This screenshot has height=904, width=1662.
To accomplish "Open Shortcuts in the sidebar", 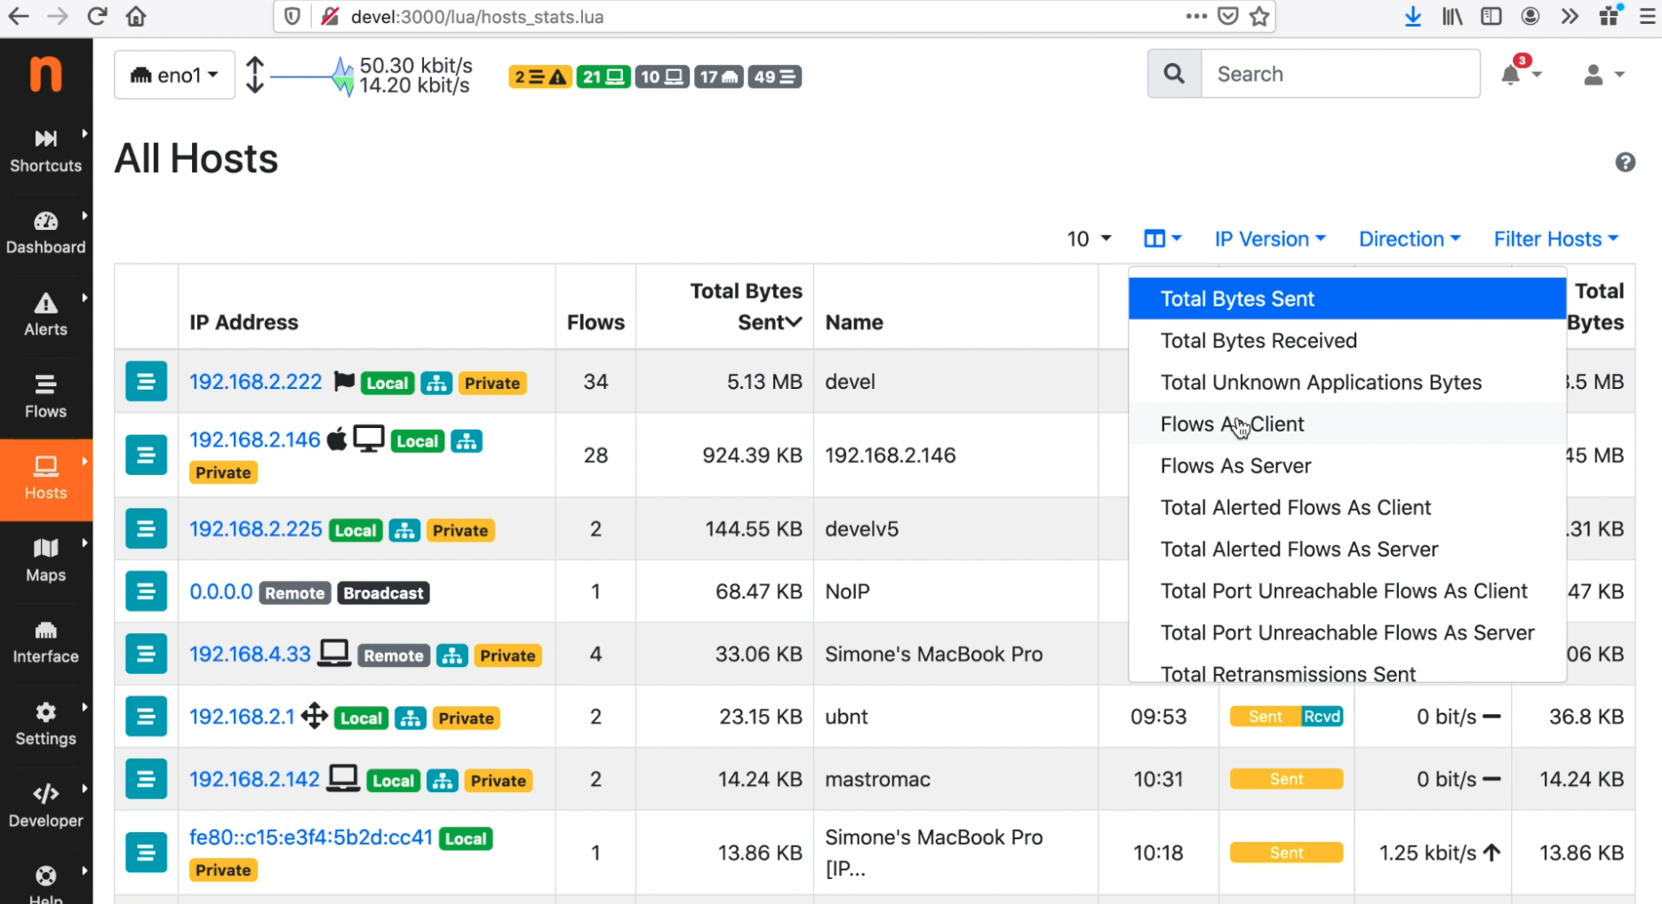I will (x=45, y=151).
